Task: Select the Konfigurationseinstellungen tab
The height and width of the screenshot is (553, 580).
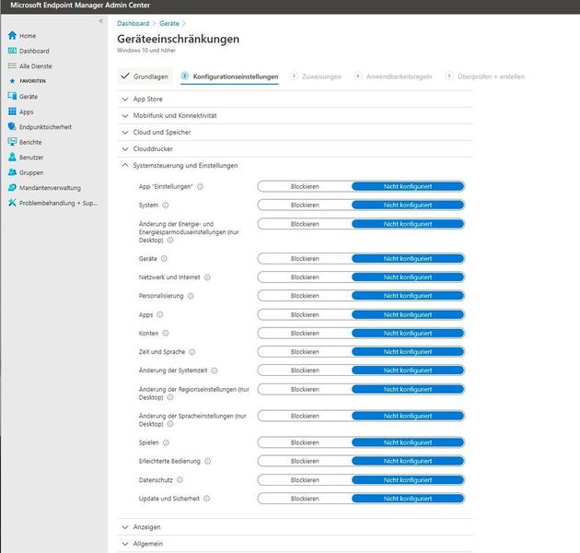Action: coord(229,76)
